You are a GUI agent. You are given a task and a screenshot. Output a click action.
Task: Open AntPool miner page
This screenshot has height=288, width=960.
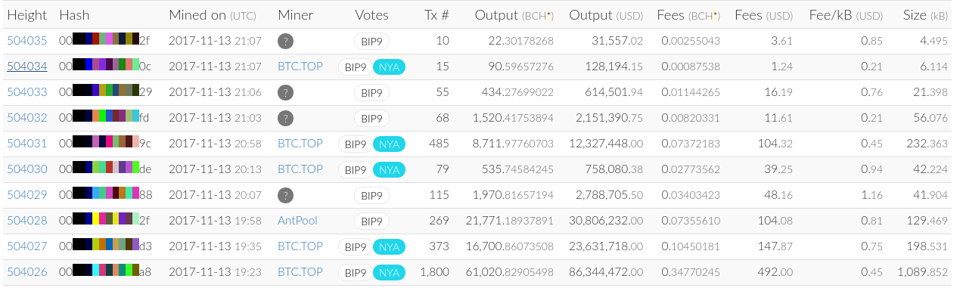tap(297, 221)
